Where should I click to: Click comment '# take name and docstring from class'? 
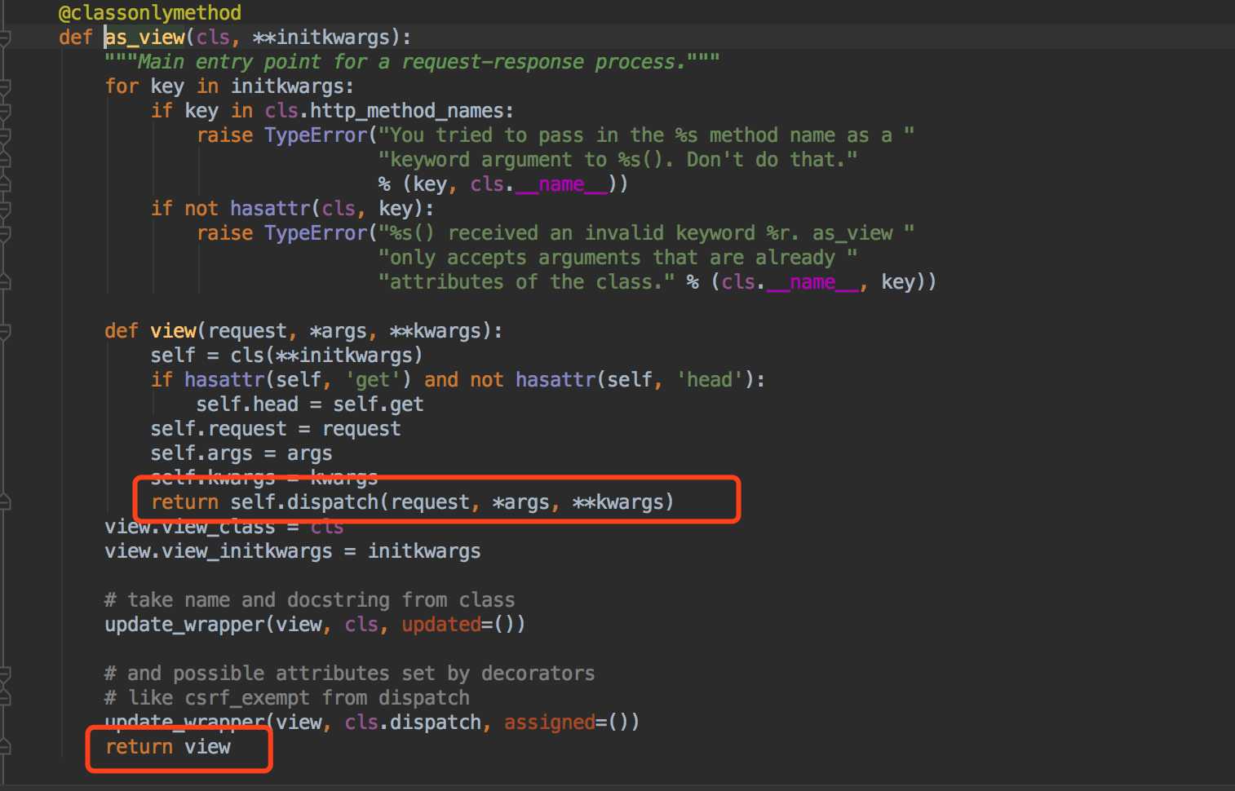[310, 600]
